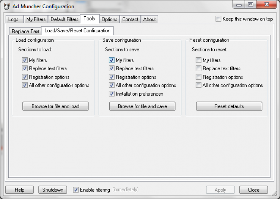Enable Keep this window on top
280x199 pixels.
tap(218, 19)
